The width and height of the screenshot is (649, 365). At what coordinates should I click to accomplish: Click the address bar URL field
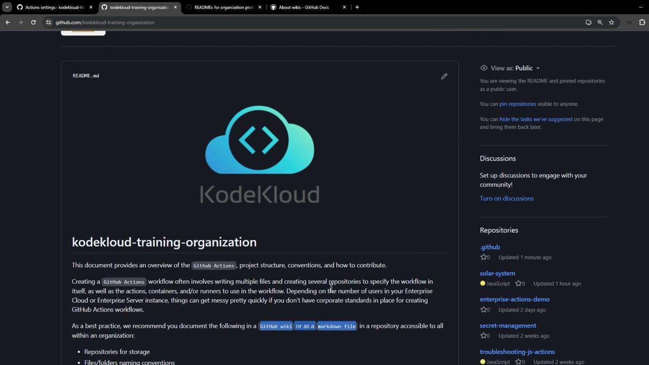click(x=314, y=22)
